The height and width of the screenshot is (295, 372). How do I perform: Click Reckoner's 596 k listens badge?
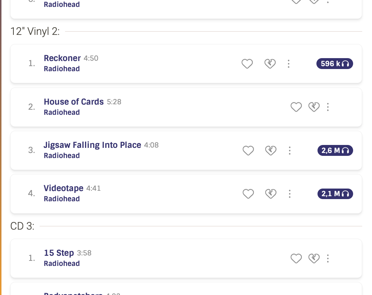click(x=335, y=64)
